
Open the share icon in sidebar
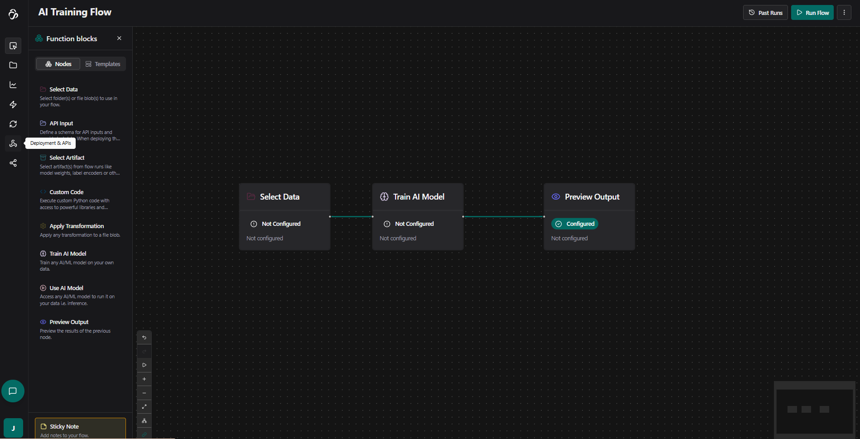(x=13, y=163)
